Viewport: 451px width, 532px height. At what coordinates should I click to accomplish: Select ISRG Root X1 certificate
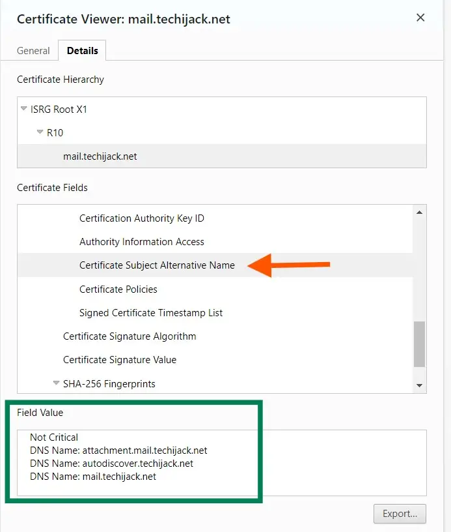tap(59, 110)
